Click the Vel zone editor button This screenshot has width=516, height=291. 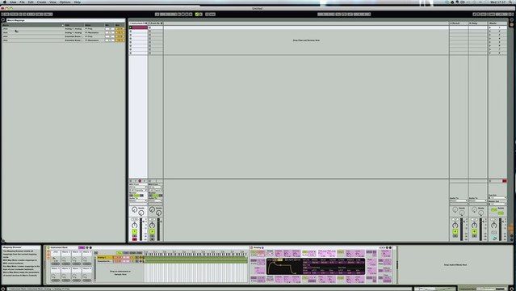(126, 253)
